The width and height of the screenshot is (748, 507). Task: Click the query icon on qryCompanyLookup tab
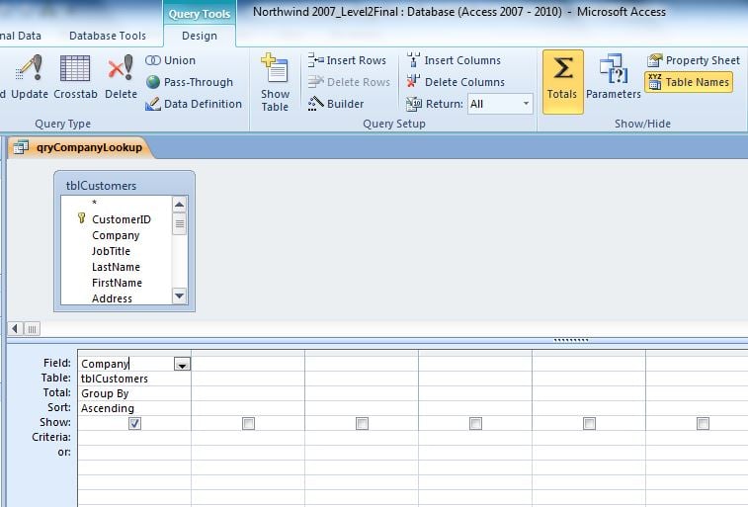(x=21, y=147)
